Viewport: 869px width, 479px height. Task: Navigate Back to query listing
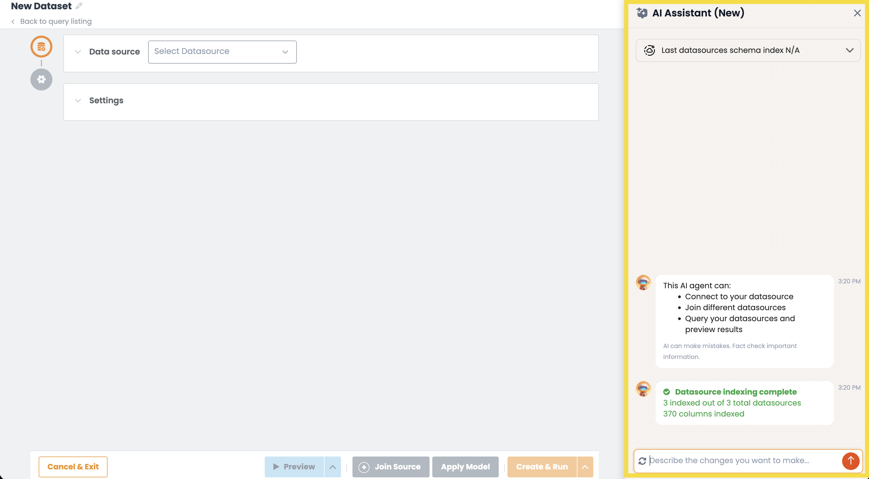56,21
